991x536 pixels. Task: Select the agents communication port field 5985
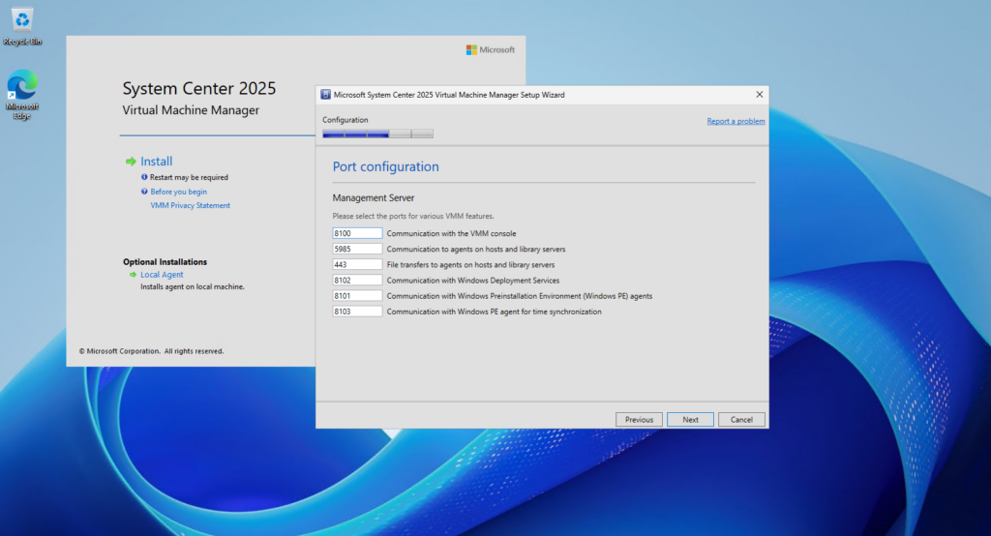click(357, 249)
